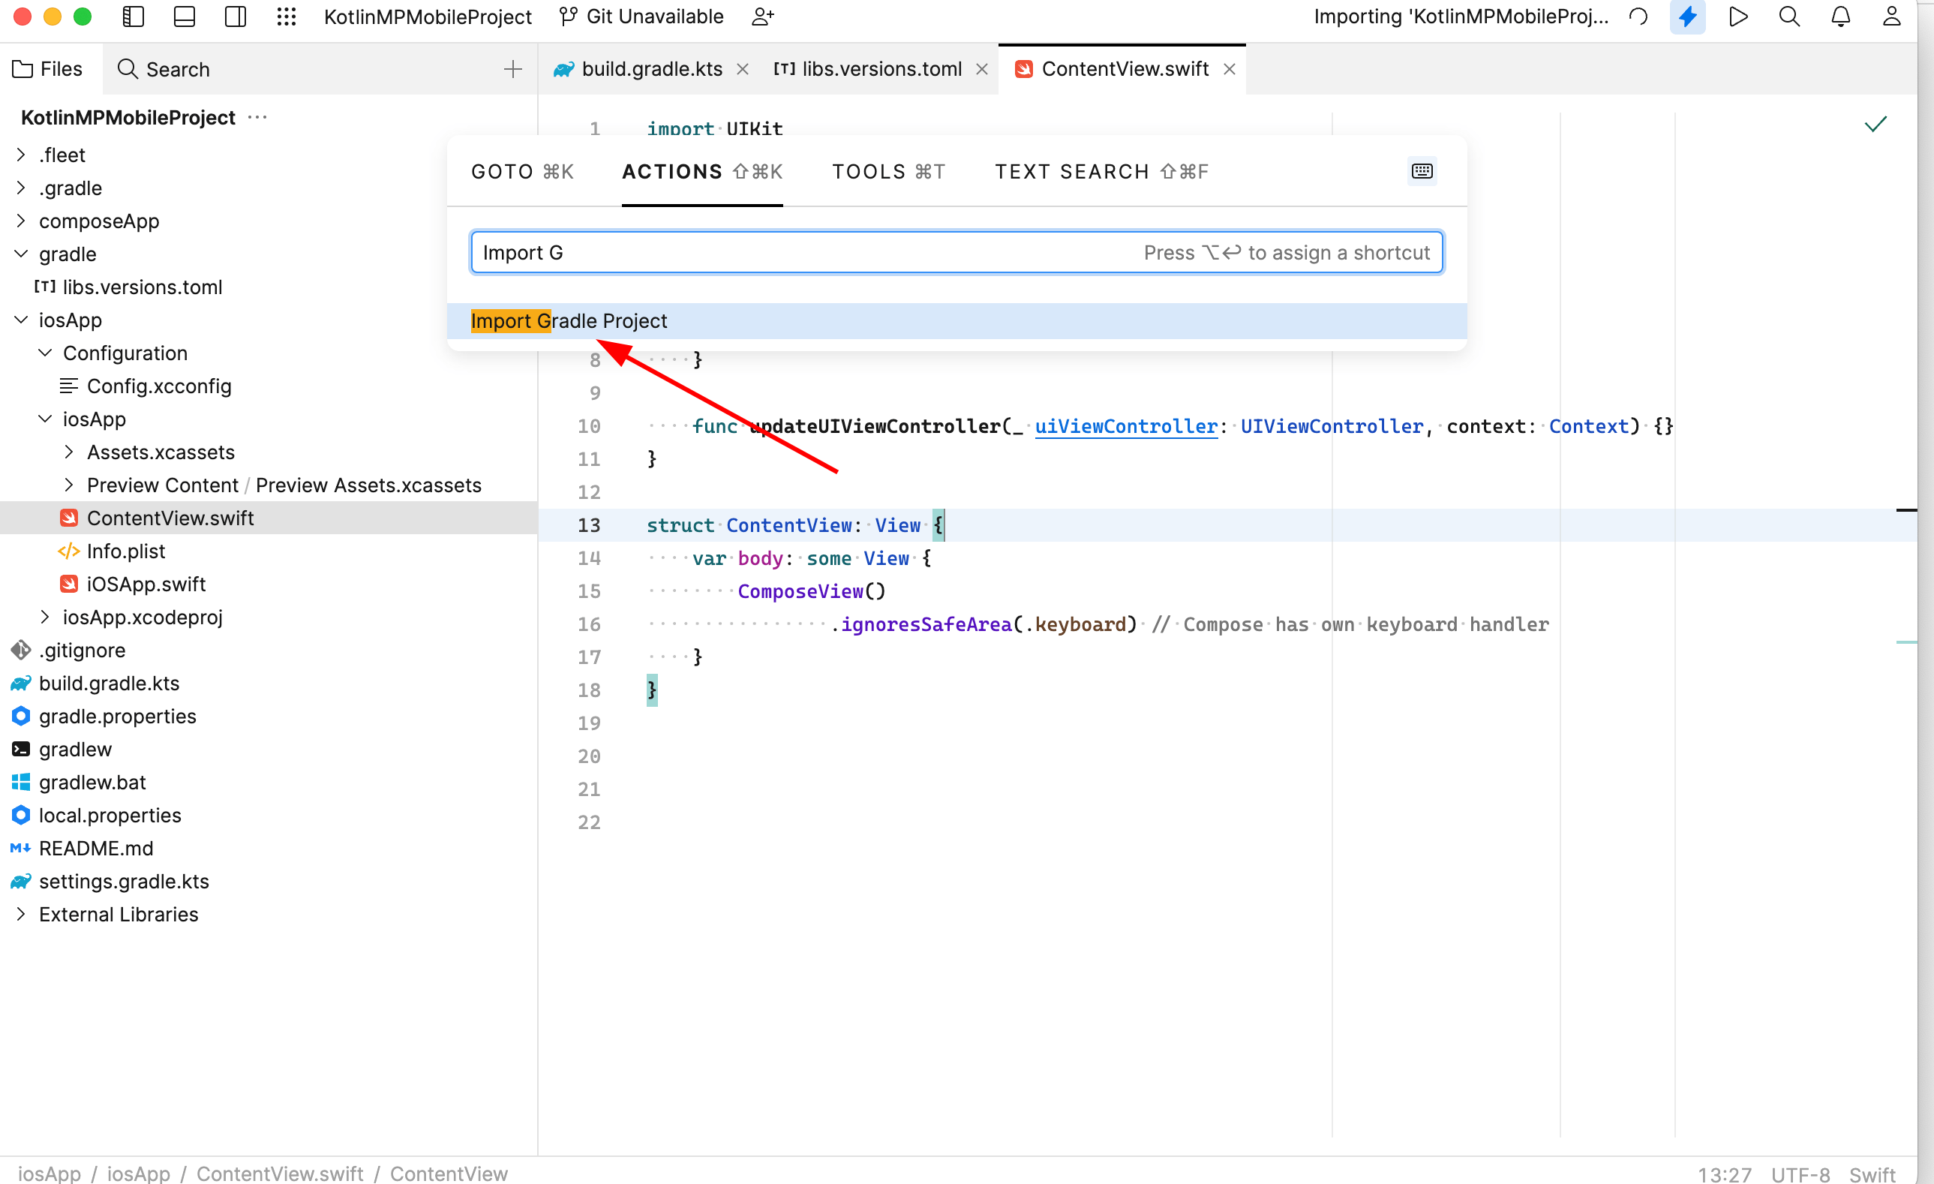Screen dimensions: 1934x1184
Task: Click the Git Unavailable label
Action: (656, 16)
